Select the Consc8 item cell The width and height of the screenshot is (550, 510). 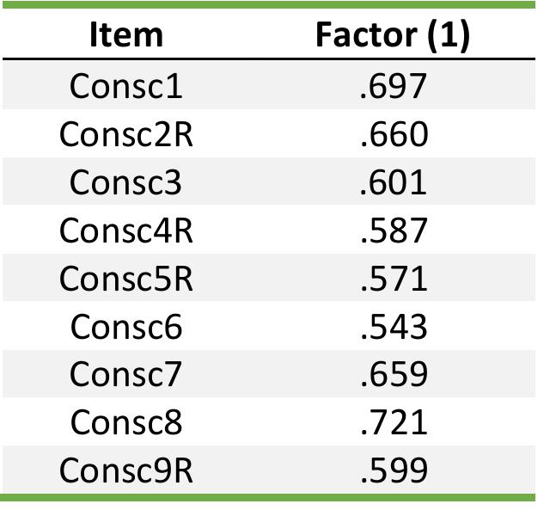tap(126, 422)
